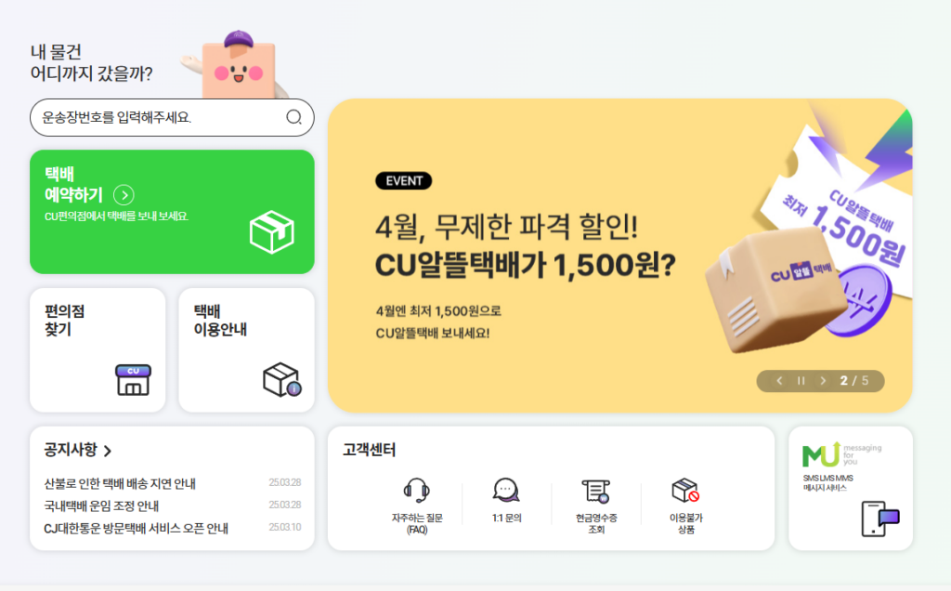Go to the previous banner slide

point(779,381)
